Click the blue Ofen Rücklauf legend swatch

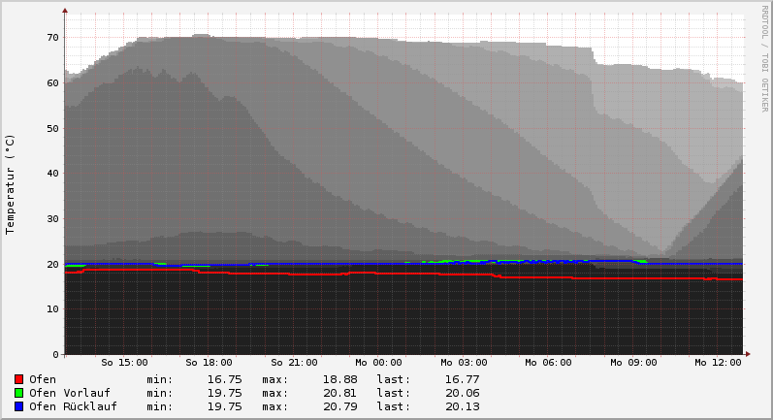point(18,406)
